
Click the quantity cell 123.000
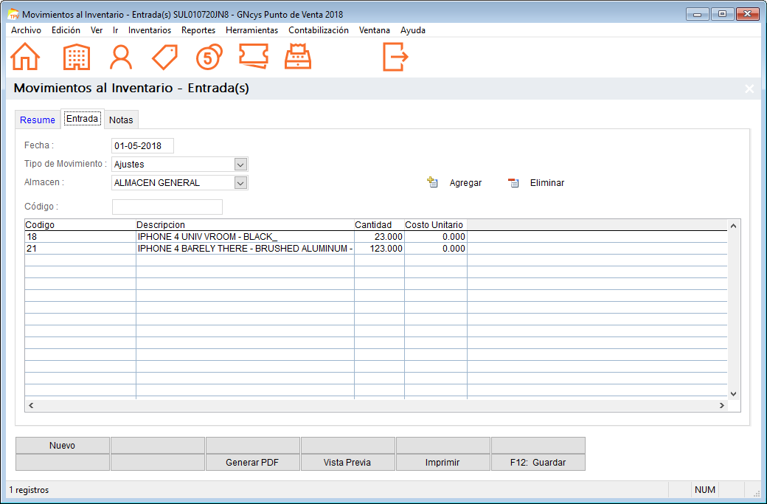[379, 249]
